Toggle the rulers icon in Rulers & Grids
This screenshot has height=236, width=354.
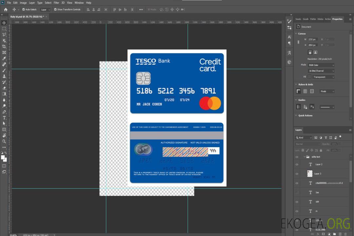[x=298, y=91]
